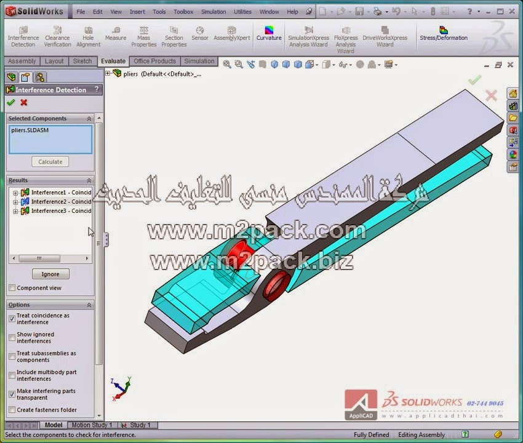This screenshot has width=523, height=443.
Task: Open Appearances color ball in task pane
Action: [x=513, y=154]
